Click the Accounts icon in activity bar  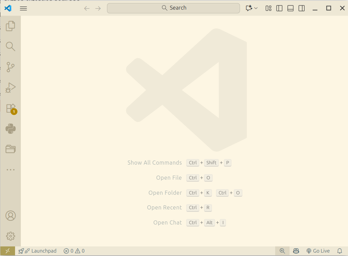[11, 216]
